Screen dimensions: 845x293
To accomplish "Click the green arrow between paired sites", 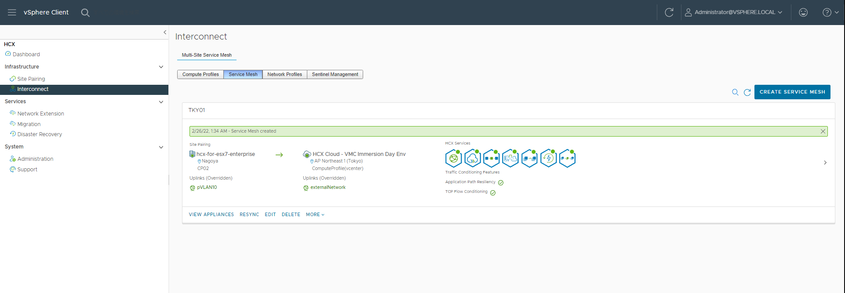I will tap(279, 155).
